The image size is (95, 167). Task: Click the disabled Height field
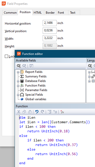[x=50, y=46]
